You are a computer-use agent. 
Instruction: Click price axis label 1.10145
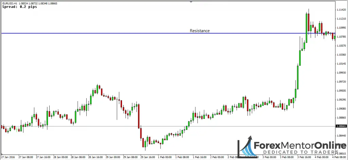(x=341, y=64)
